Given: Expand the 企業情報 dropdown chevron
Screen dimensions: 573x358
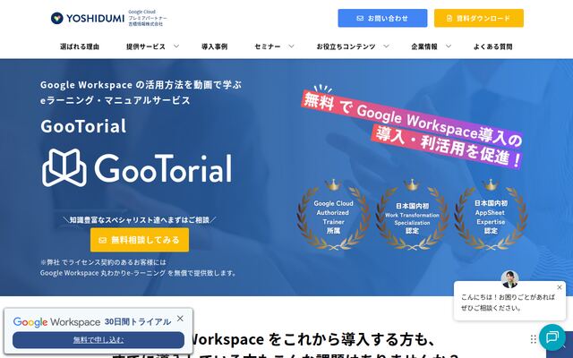Looking at the screenshot, I should (449, 46).
